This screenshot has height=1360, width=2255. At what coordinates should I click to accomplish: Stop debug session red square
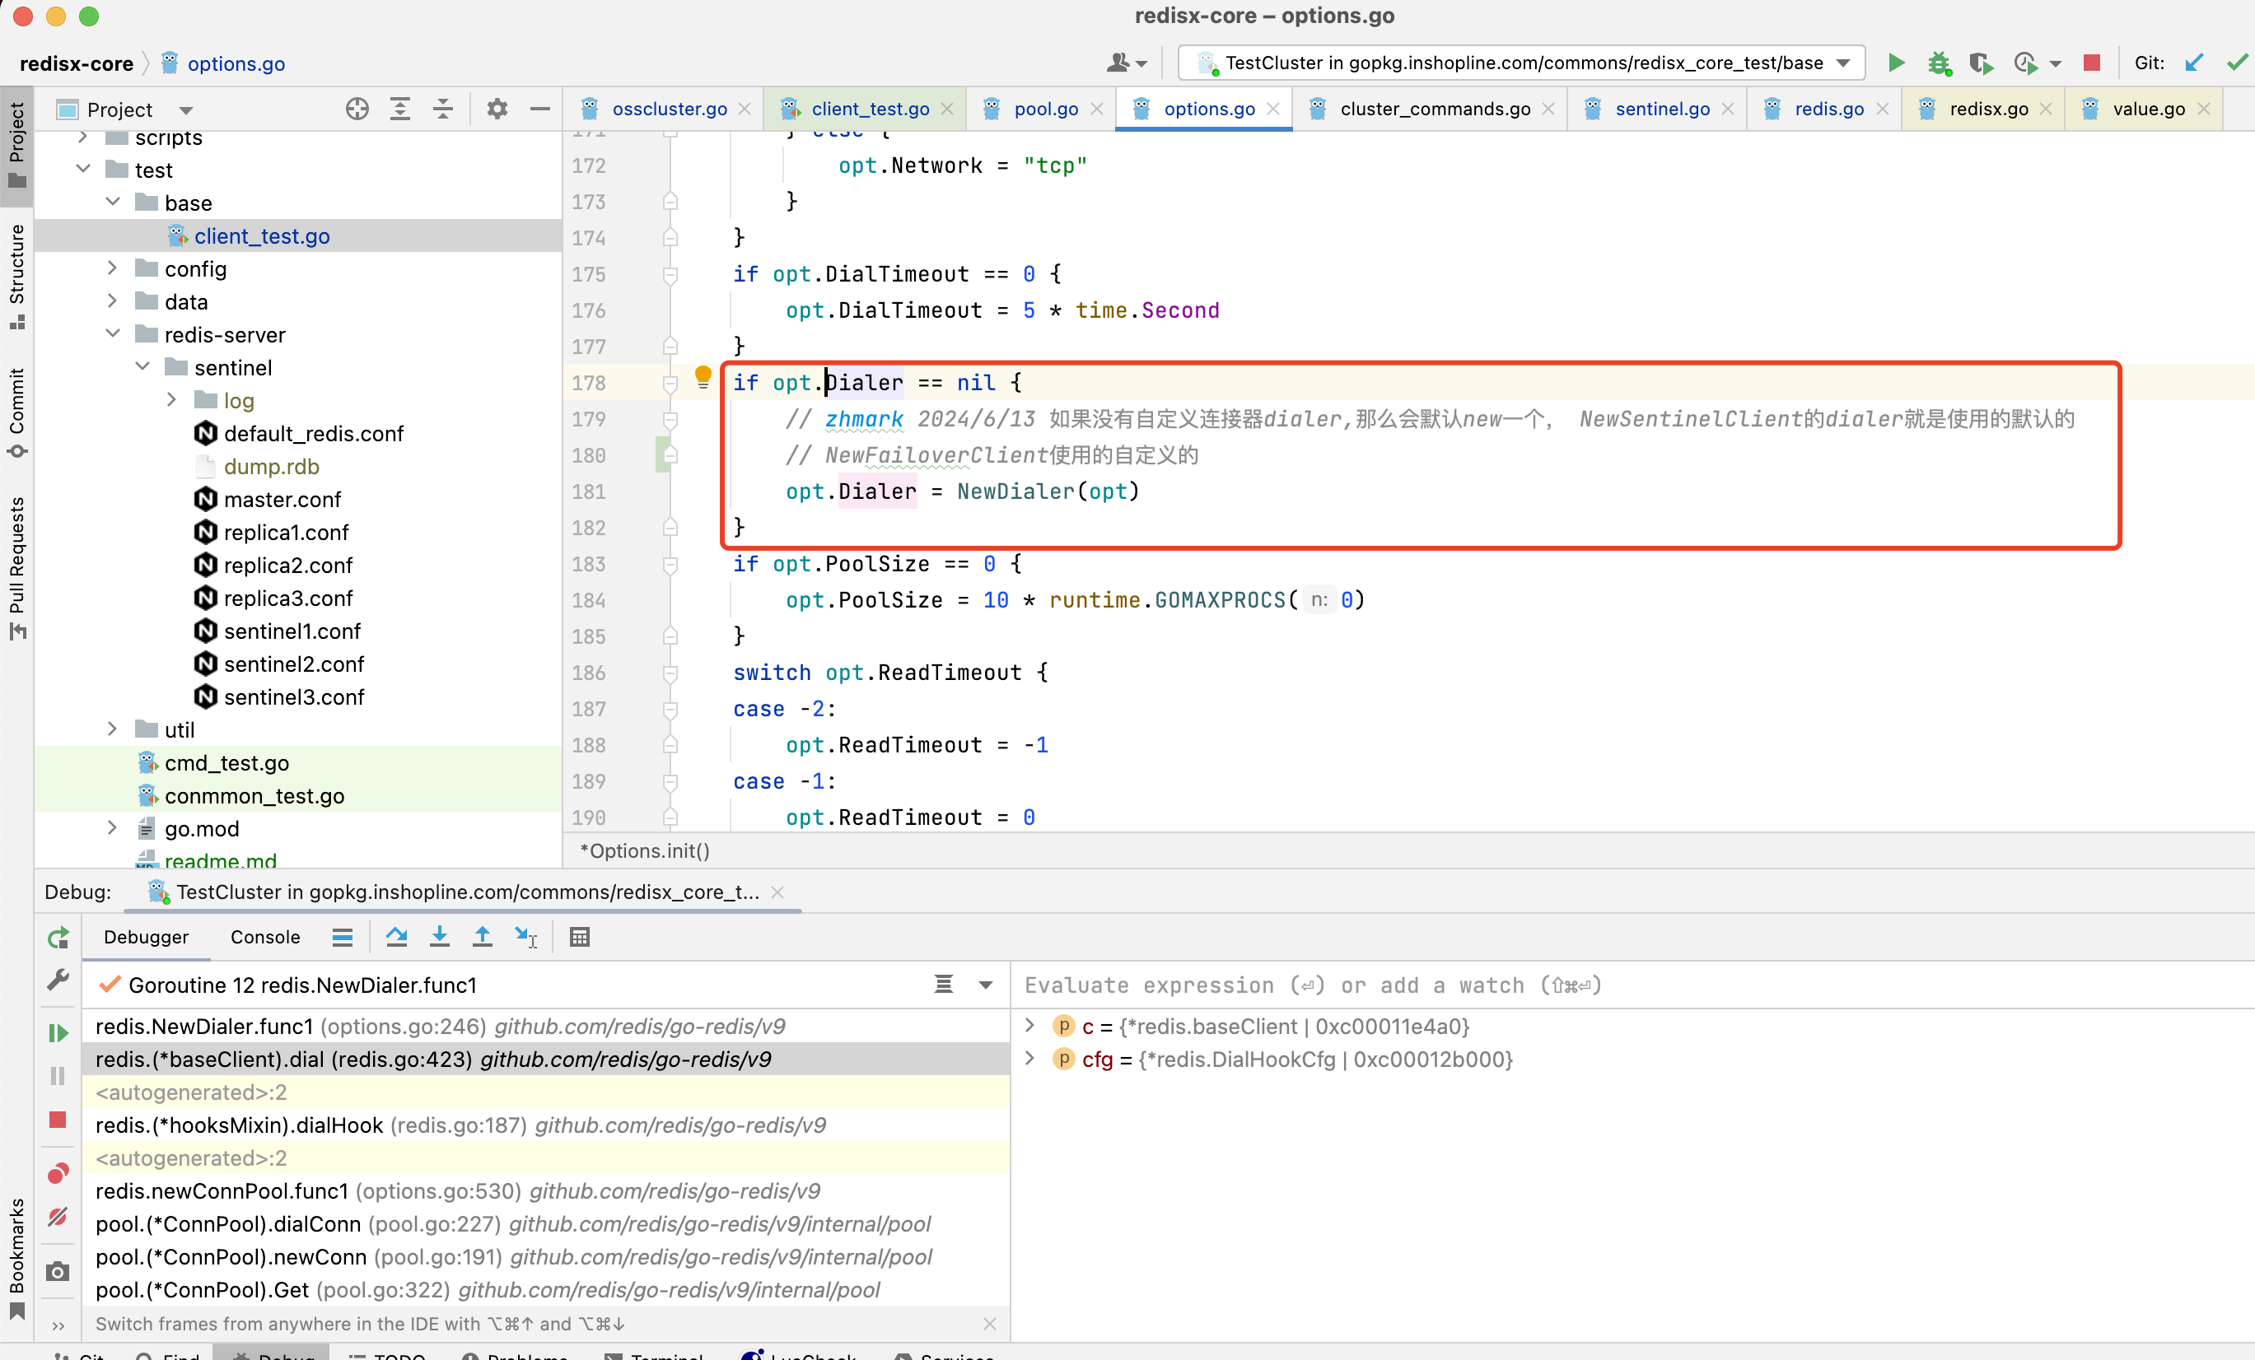pyautogui.click(x=58, y=1120)
